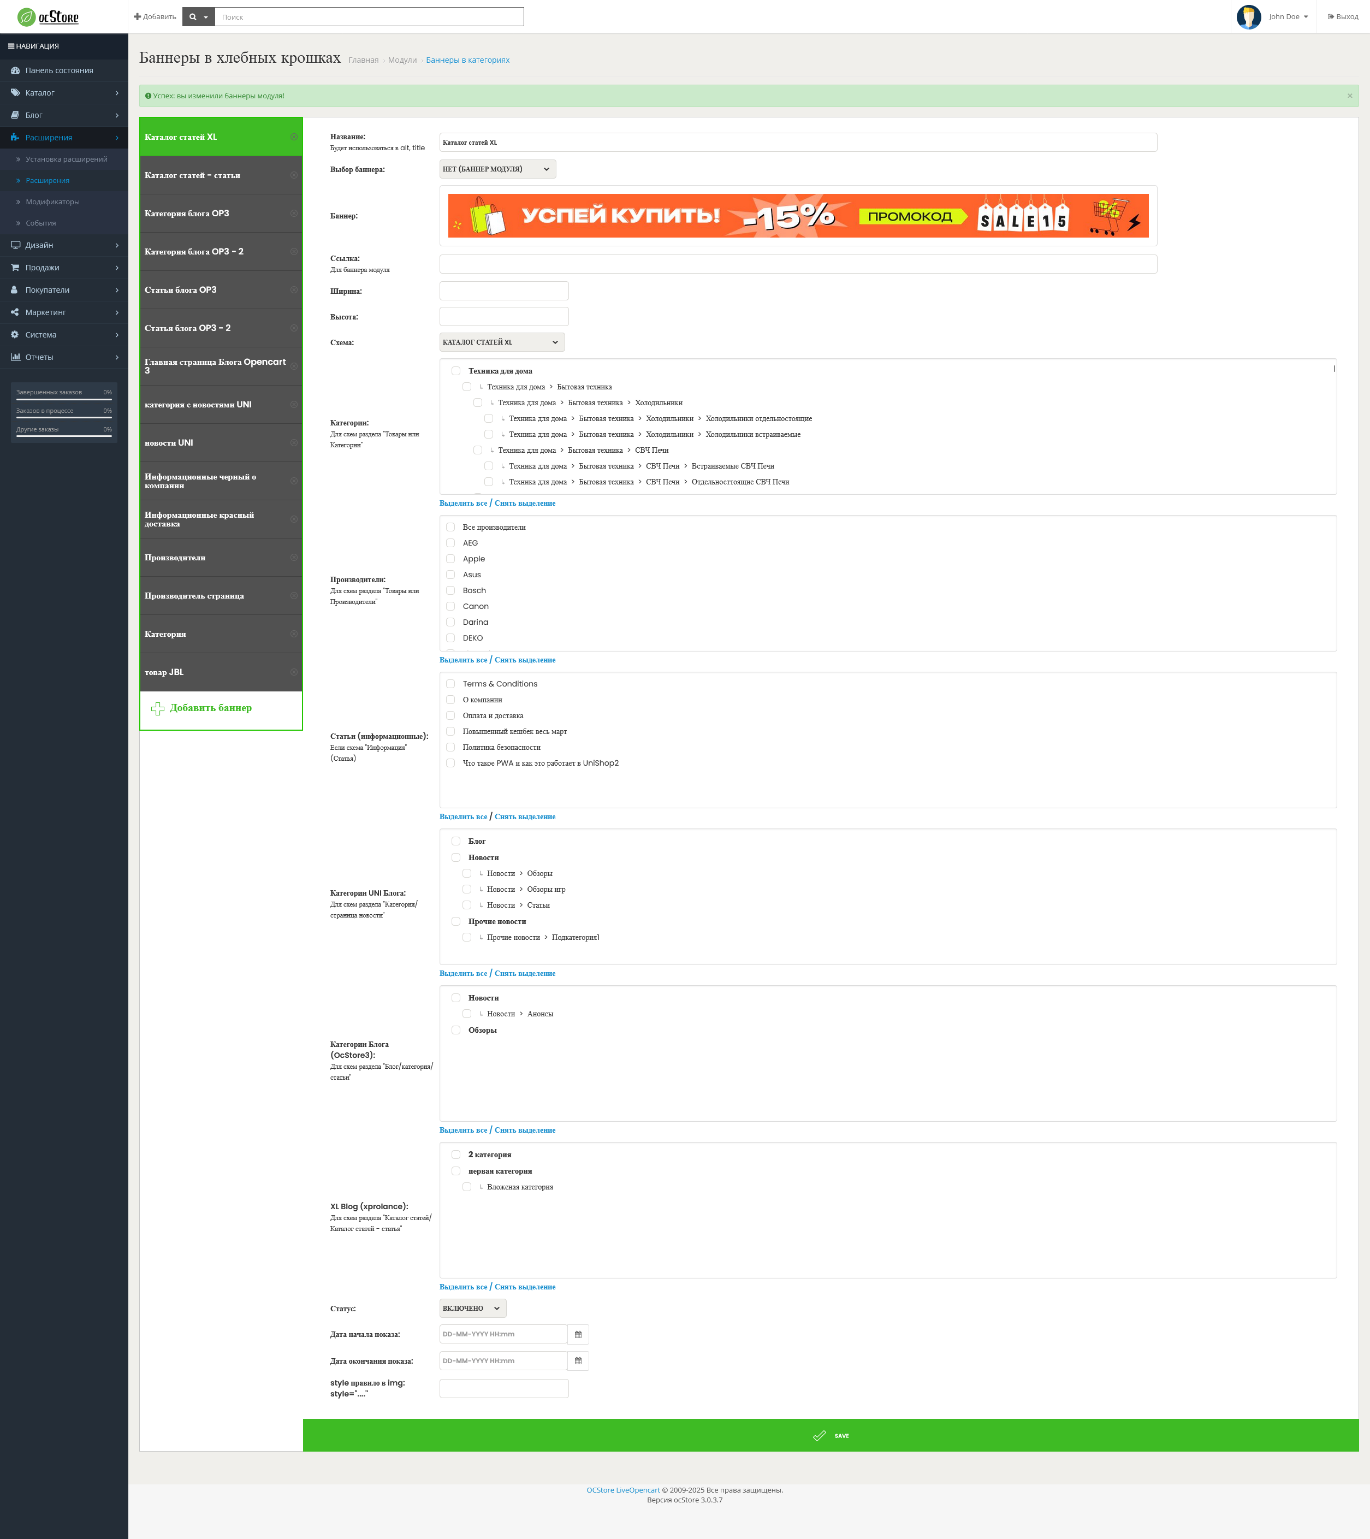Open the Статус dropdown set to Включено

[x=472, y=1308]
